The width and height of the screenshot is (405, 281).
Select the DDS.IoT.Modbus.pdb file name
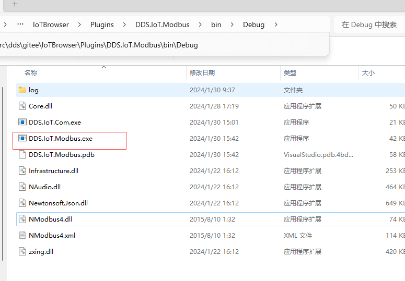coord(62,155)
